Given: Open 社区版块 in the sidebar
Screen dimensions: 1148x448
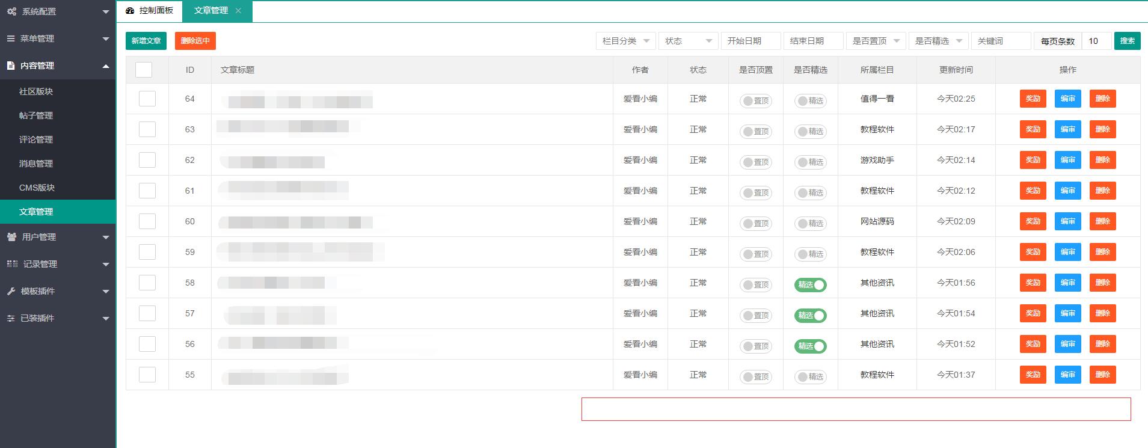Looking at the screenshot, I should click(x=58, y=91).
